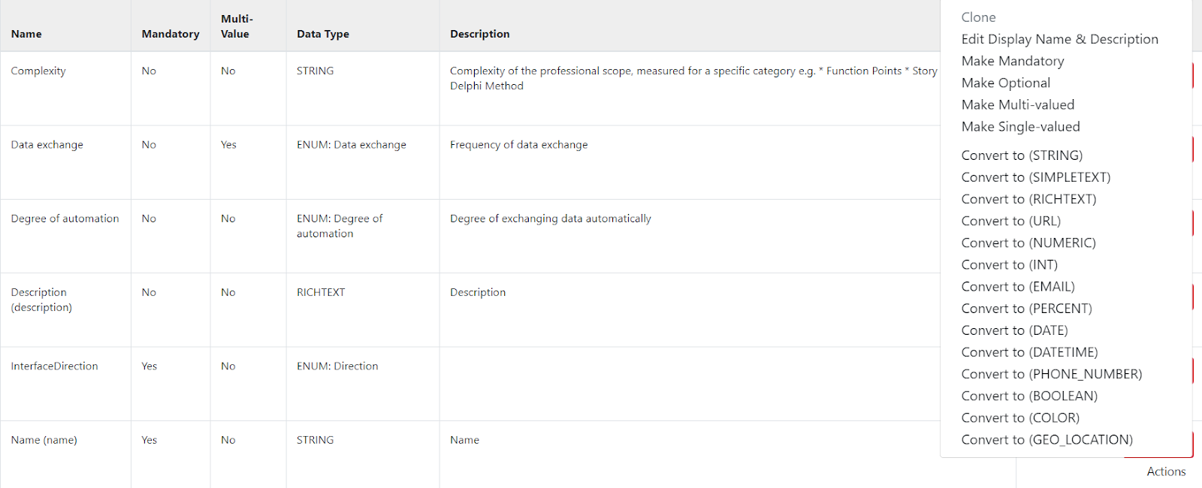Screen dimensions: 1202x488
Task: Choose Make Multi-valued entry
Action: pyautogui.click(x=1018, y=104)
